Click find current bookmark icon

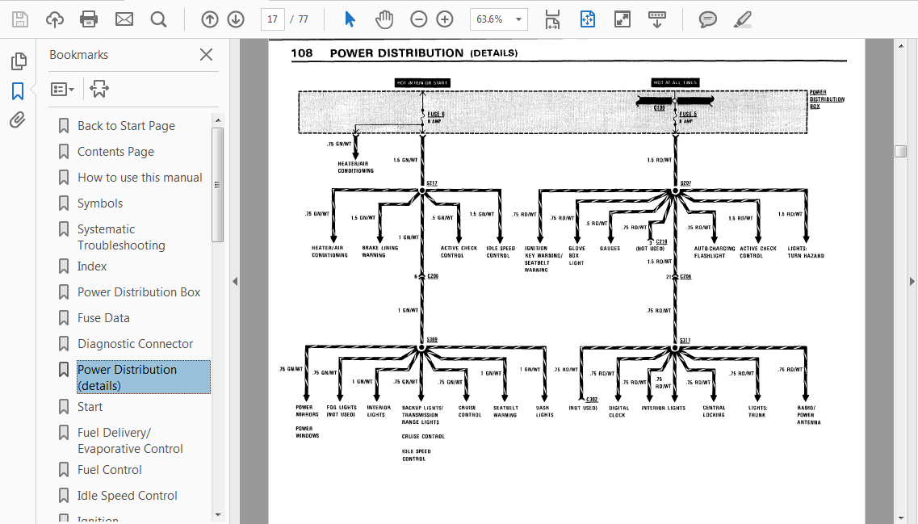click(x=99, y=89)
